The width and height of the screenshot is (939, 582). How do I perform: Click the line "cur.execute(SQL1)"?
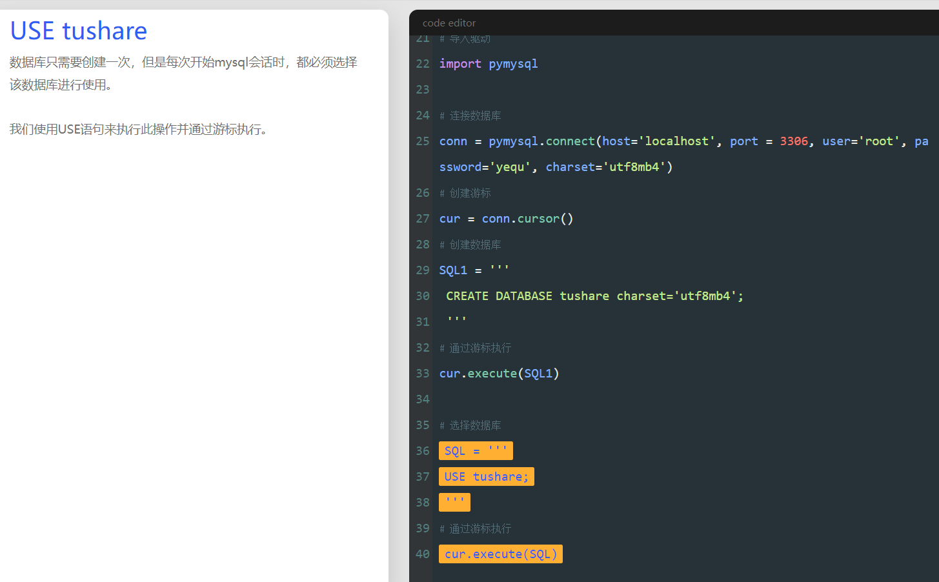pyautogui.click(x=499, y=374)
